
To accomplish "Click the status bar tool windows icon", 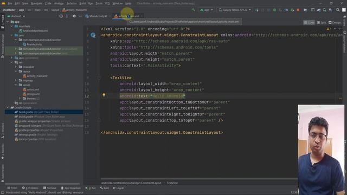I will click(x=3, y=193).
